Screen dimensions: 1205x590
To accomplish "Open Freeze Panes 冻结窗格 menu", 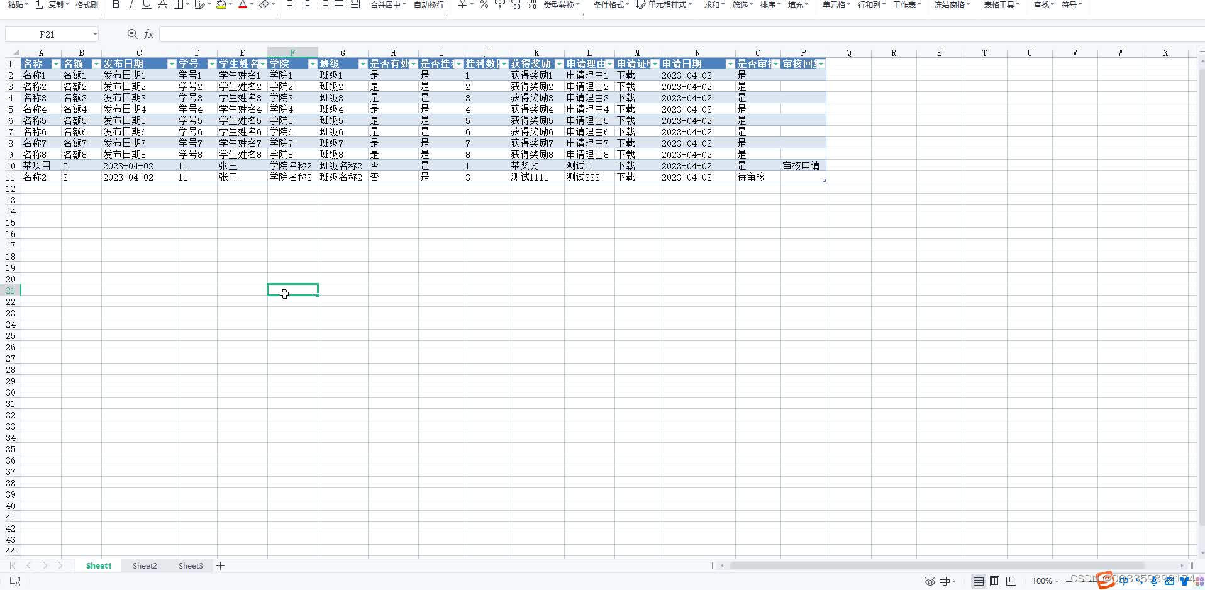I will [952, 4].
